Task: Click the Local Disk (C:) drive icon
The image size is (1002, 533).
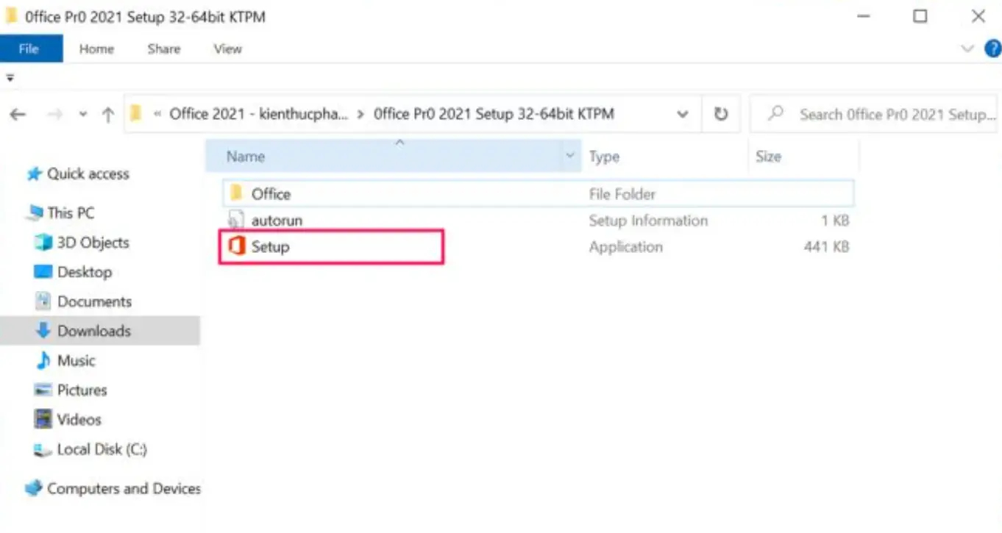Action: pyautogui.click(x=43, y=449)
